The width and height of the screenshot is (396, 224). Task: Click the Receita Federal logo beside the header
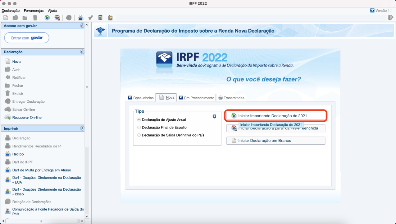tap(100, 30)
